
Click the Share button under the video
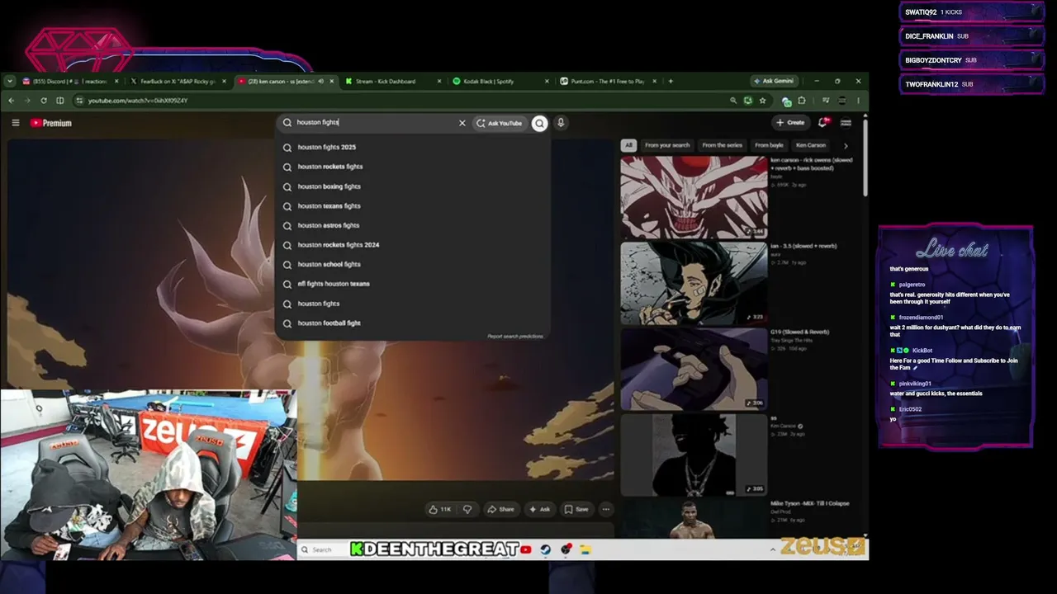[500, 509]
